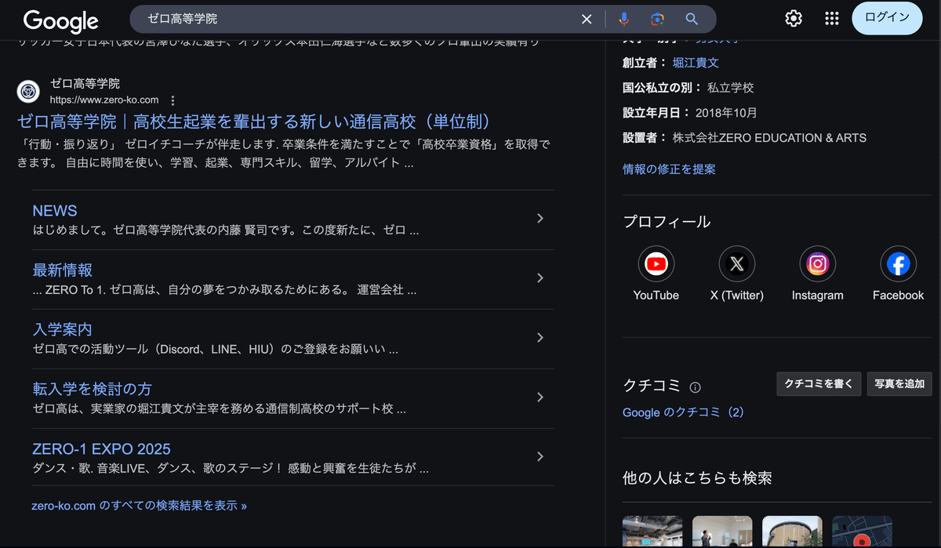Click the ログイン button
Viewport: 941px width, 548px height.
click(888, 18)
